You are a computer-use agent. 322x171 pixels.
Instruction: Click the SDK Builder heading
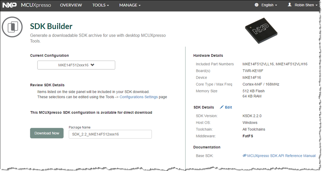tap(51, 26)
